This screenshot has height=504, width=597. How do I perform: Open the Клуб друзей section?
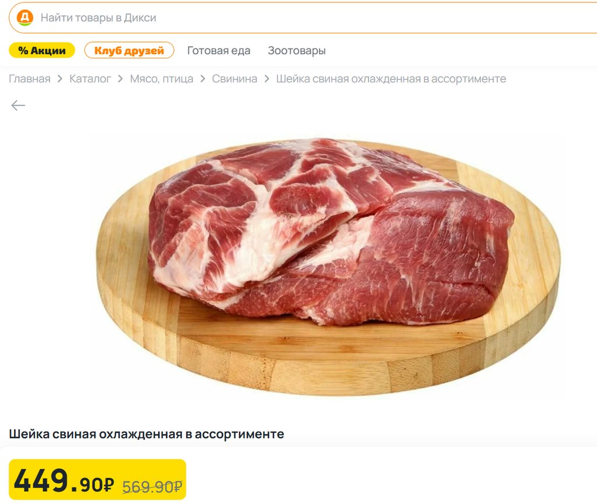(x=129, y=50)
